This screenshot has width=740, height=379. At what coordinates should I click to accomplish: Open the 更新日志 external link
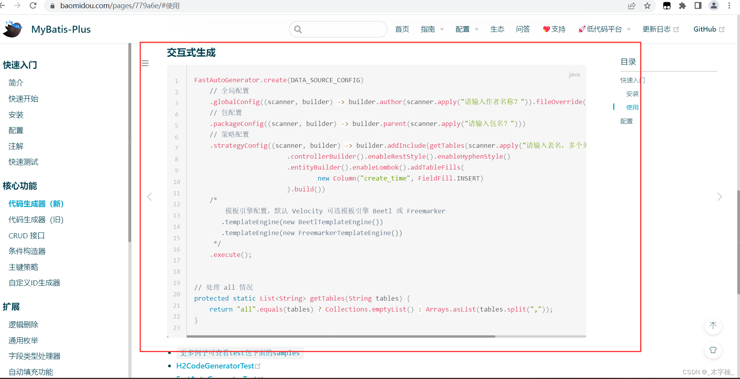coord(660,29)
